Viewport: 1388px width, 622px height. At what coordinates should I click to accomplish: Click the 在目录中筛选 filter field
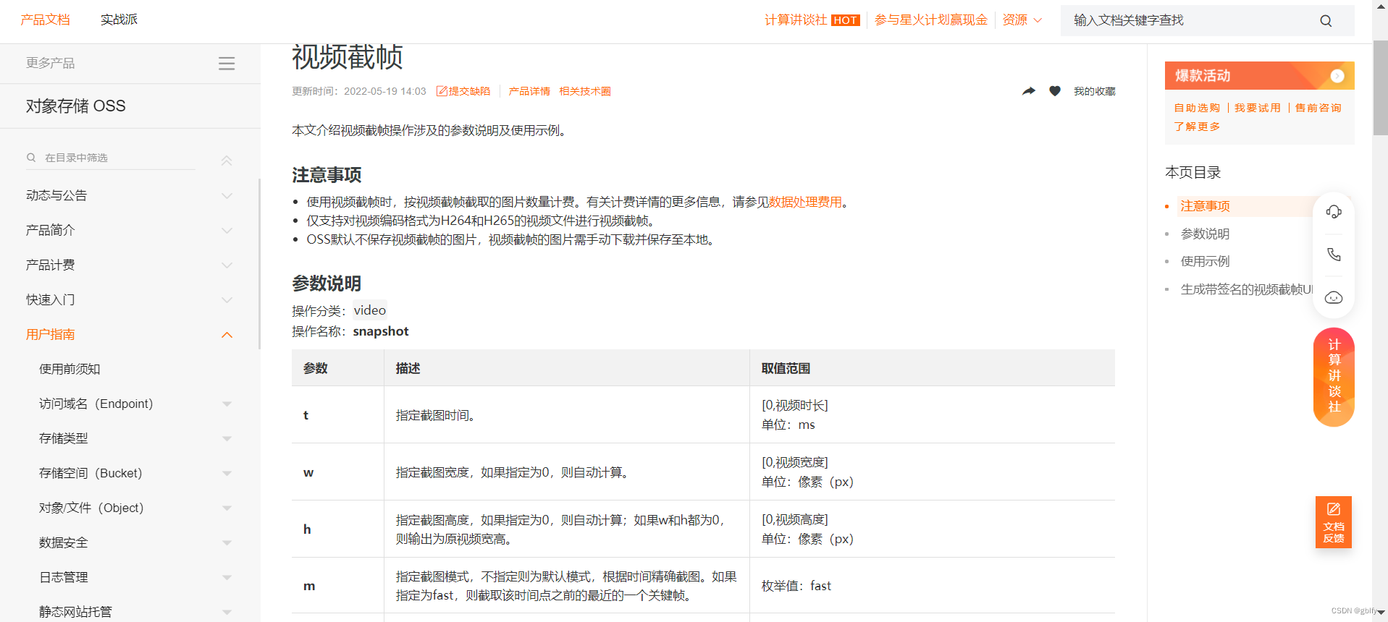(112, 158)
